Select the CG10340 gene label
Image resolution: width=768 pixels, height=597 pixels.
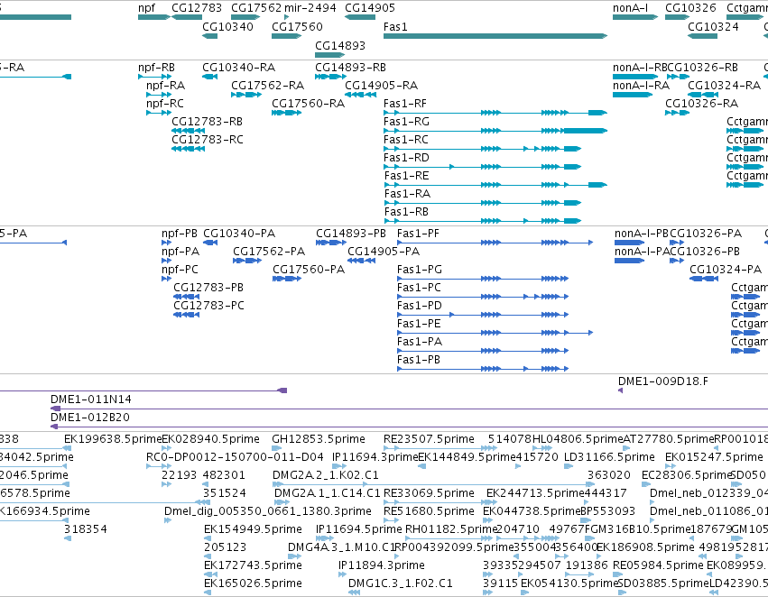click(227, 27)
